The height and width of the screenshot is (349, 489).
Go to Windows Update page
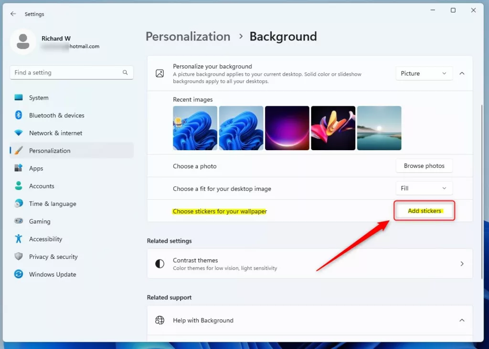coord(72,274)
